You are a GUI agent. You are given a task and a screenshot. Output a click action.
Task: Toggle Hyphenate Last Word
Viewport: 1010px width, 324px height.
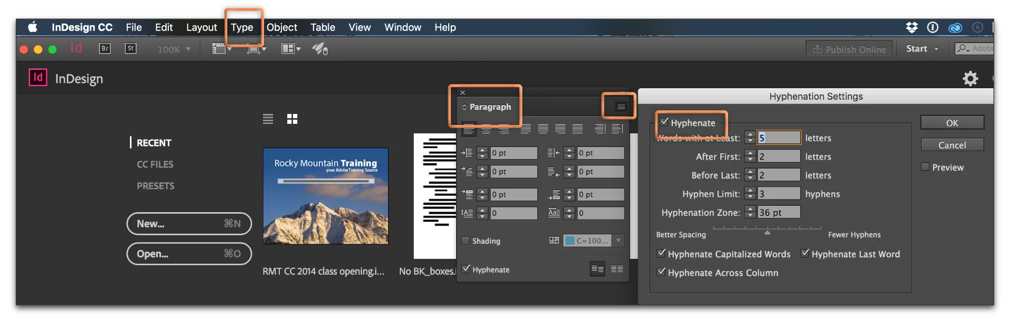[805, 254]
